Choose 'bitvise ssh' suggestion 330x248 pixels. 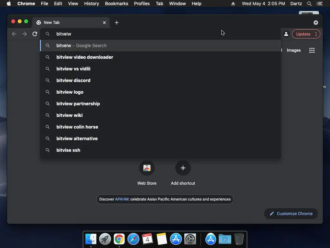point(160,150)
